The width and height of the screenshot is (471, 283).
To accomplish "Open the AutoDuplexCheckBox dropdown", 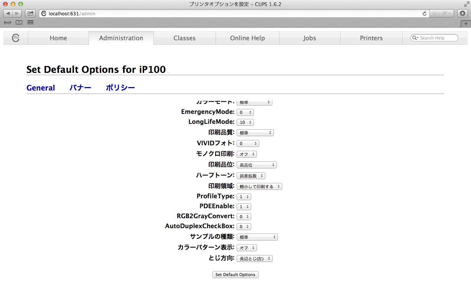I will 244,226.
